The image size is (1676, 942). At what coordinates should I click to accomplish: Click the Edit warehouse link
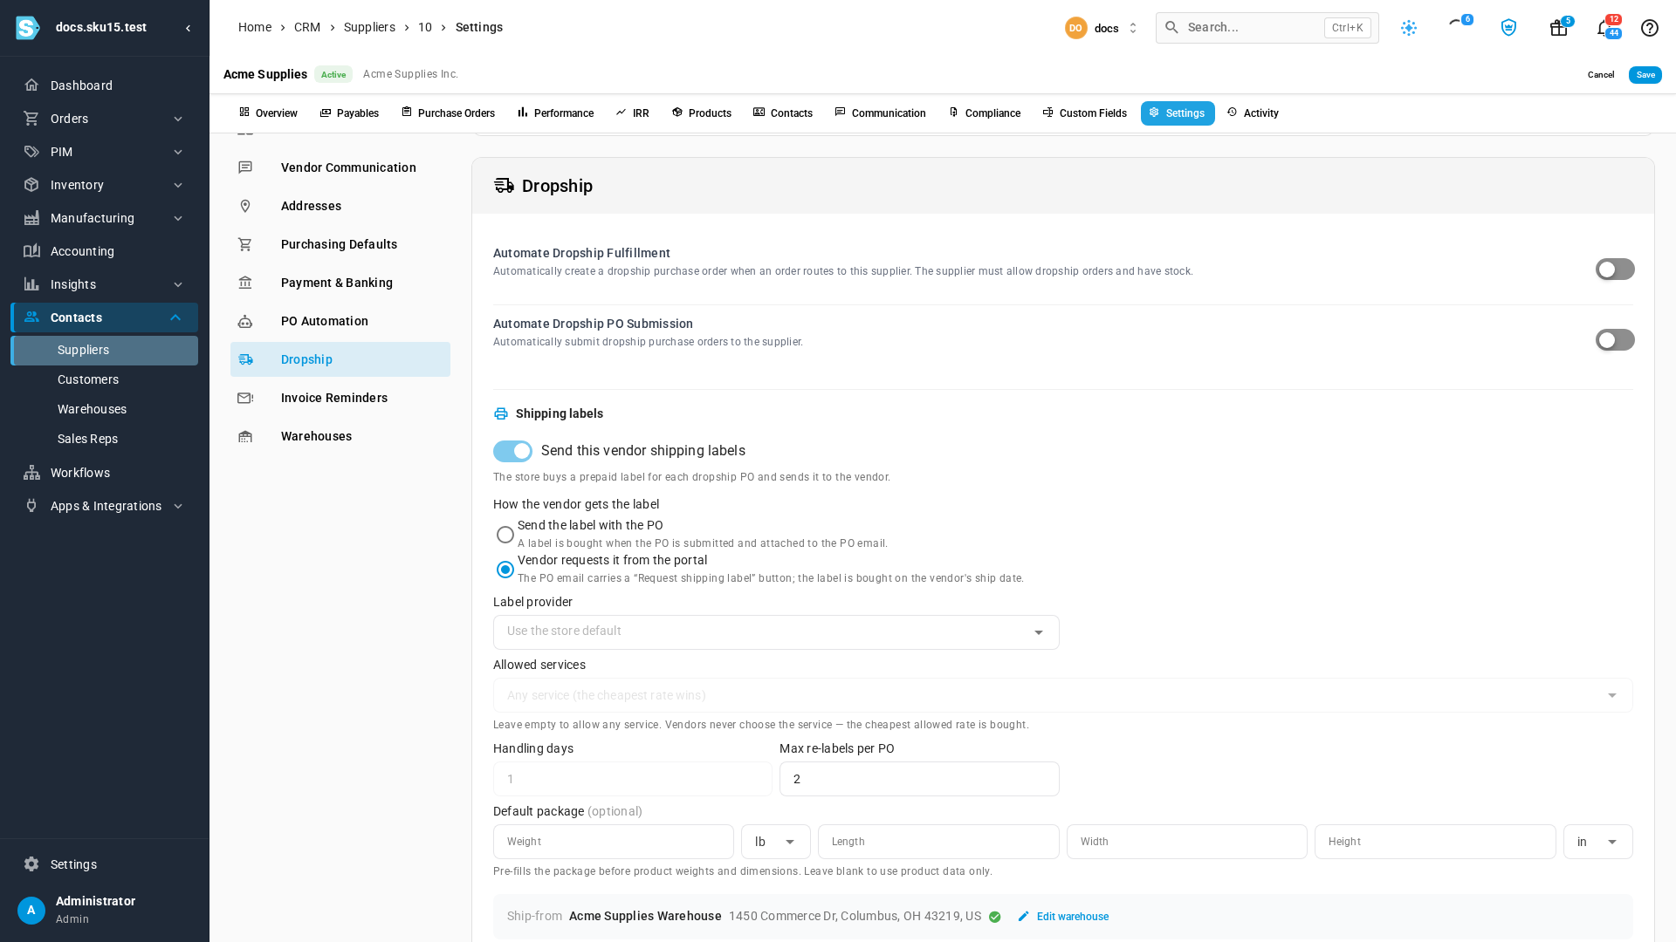click(x=1063, y=917)
